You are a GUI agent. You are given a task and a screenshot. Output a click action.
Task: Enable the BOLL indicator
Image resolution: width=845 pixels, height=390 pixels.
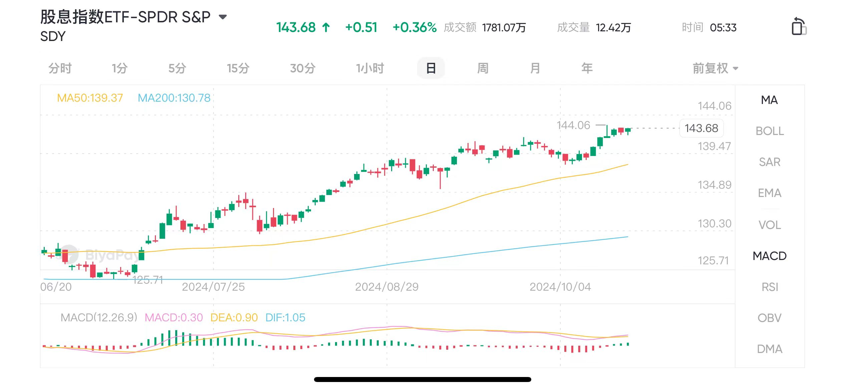770,131
